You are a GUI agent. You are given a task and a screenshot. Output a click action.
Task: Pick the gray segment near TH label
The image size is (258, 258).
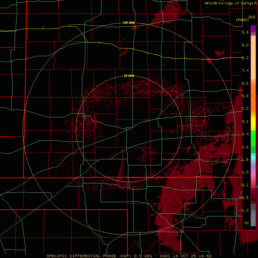click(x=253, y=220)
